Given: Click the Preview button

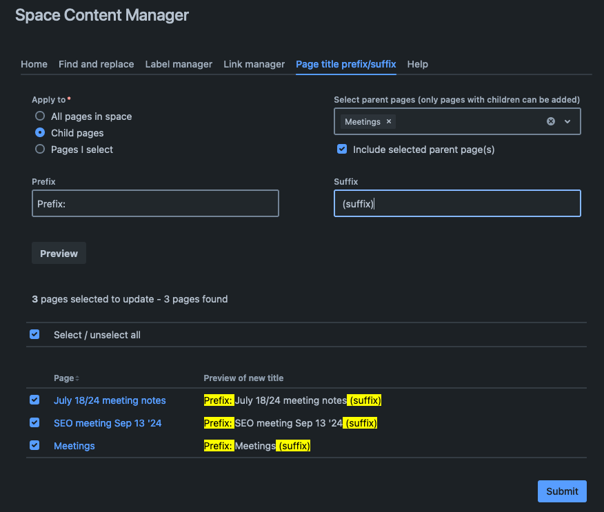Looking at the screenshot, I should [x=59, y=254].
